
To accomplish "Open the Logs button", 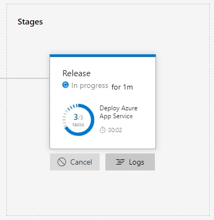I will 130,162.
